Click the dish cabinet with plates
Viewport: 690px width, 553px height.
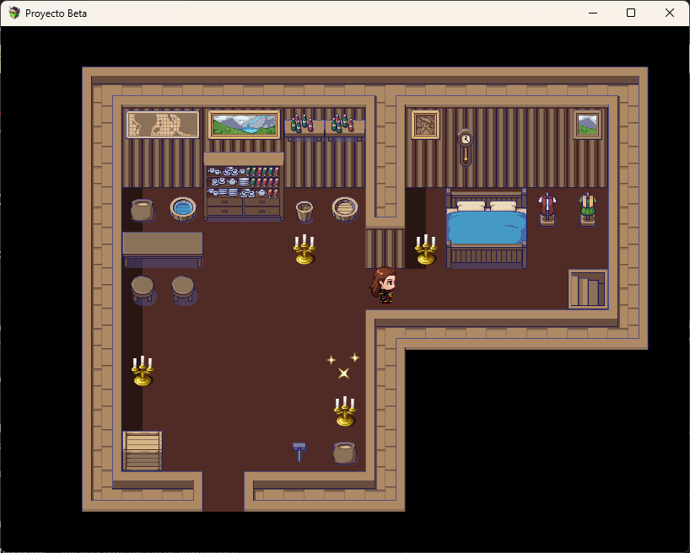coord(243,186)
